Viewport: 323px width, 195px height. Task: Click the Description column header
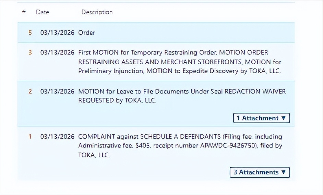coord(97,12)
